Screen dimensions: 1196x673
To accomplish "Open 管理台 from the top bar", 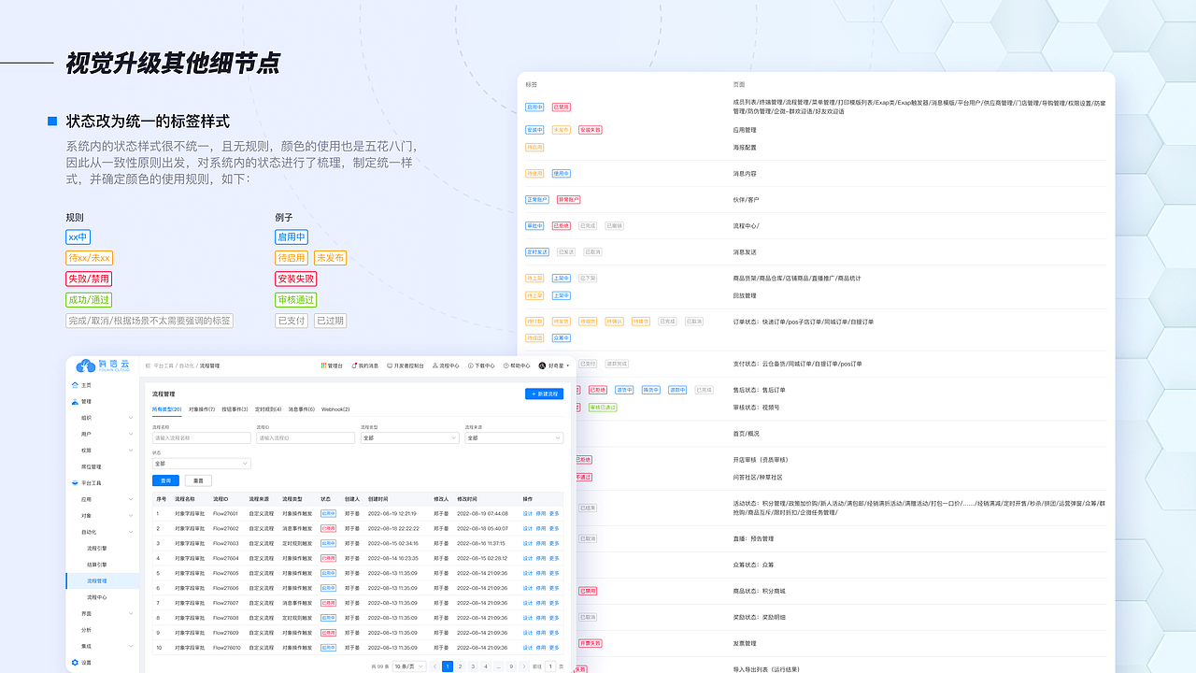I will coord(332,365).
